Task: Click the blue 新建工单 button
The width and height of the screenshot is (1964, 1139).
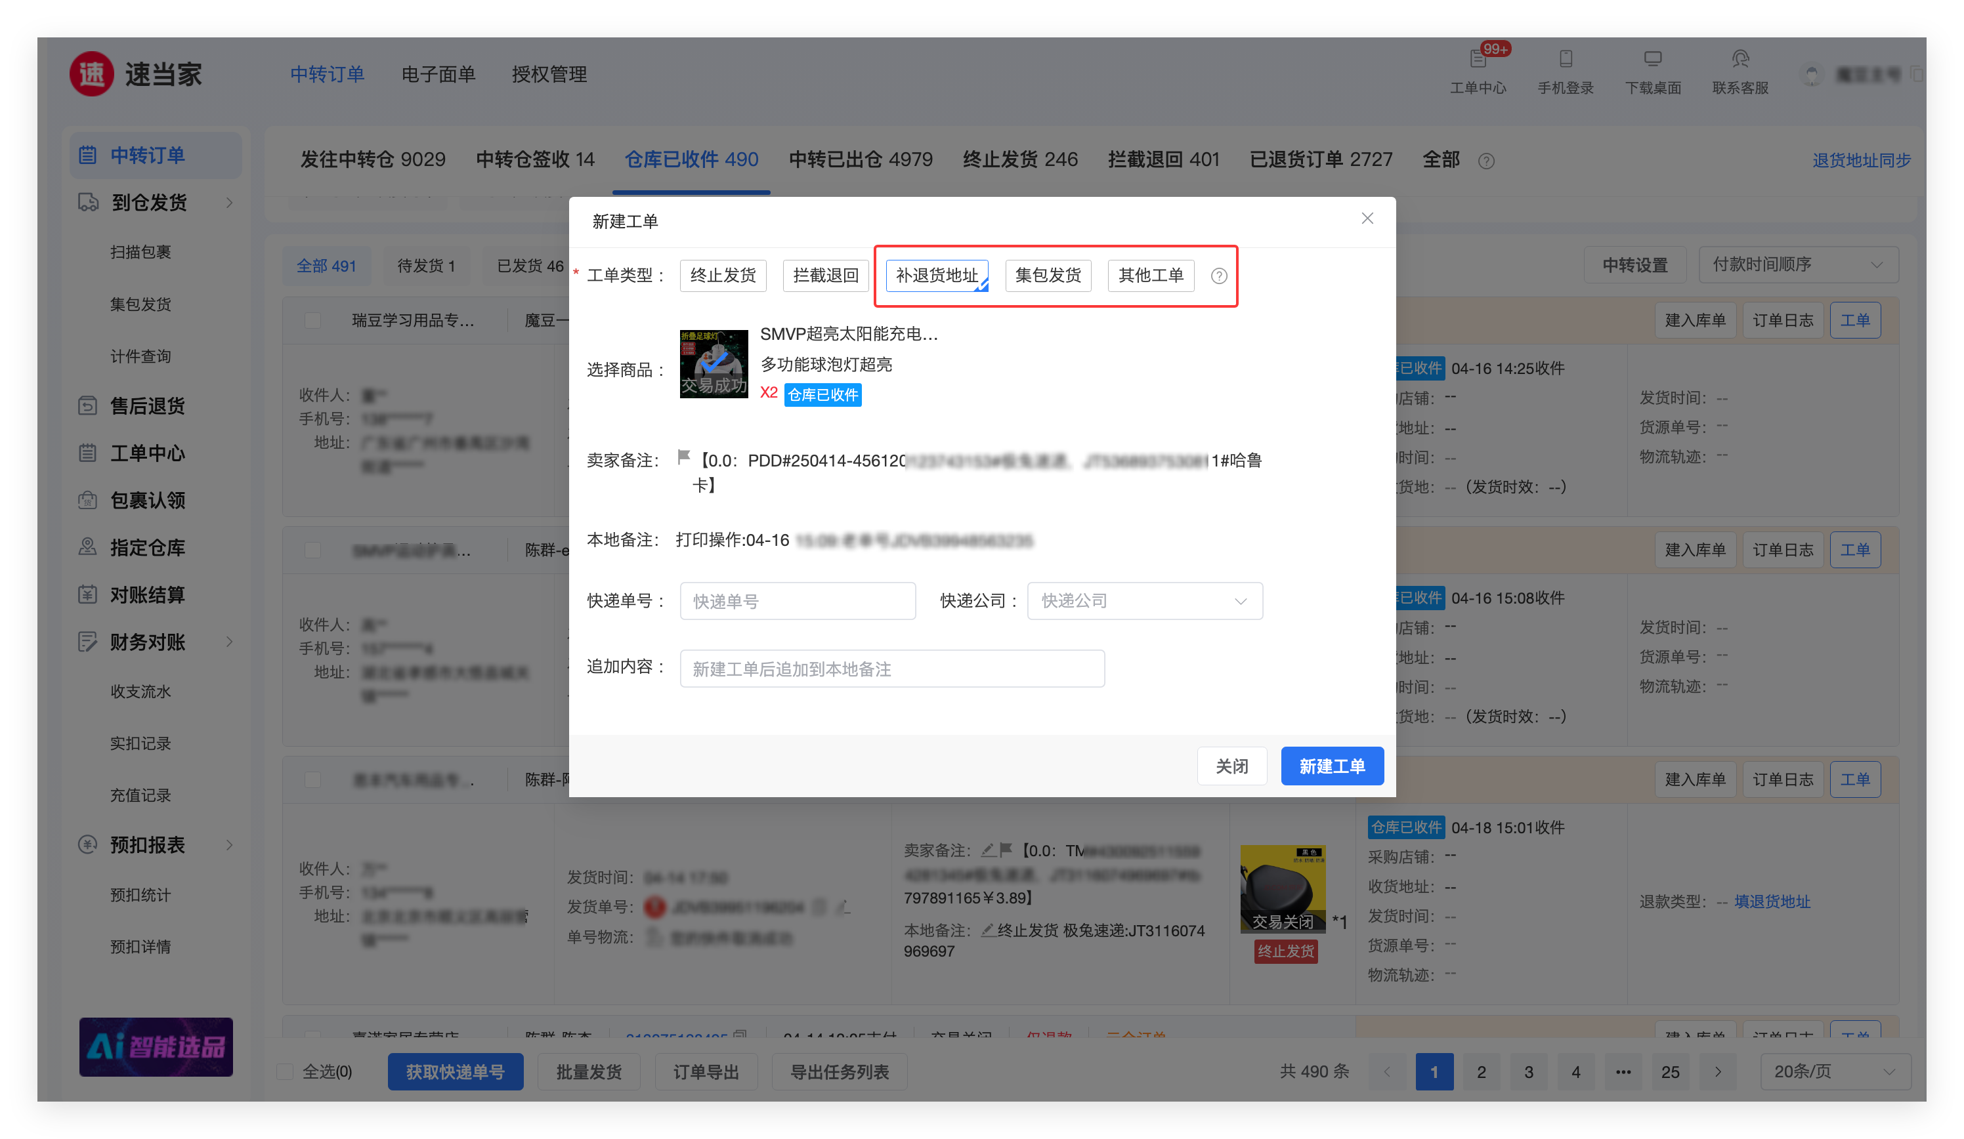Action: point(1331,766)
